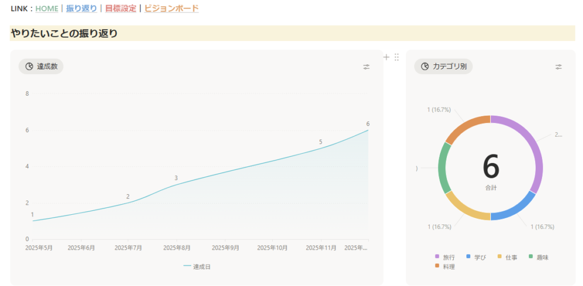This screenshot has height=286, width=583.
Task: Click the green segment of the donut chart
Action: pos(443,169)
